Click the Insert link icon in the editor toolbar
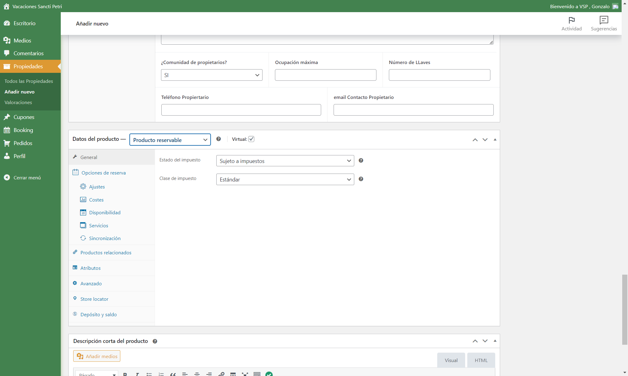This screenshot has height=376, width=628. (221, 374)
